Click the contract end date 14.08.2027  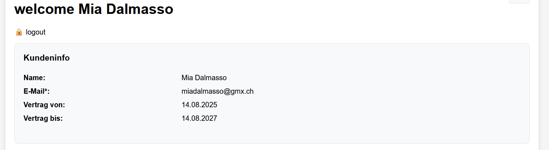tap(199, 118)
